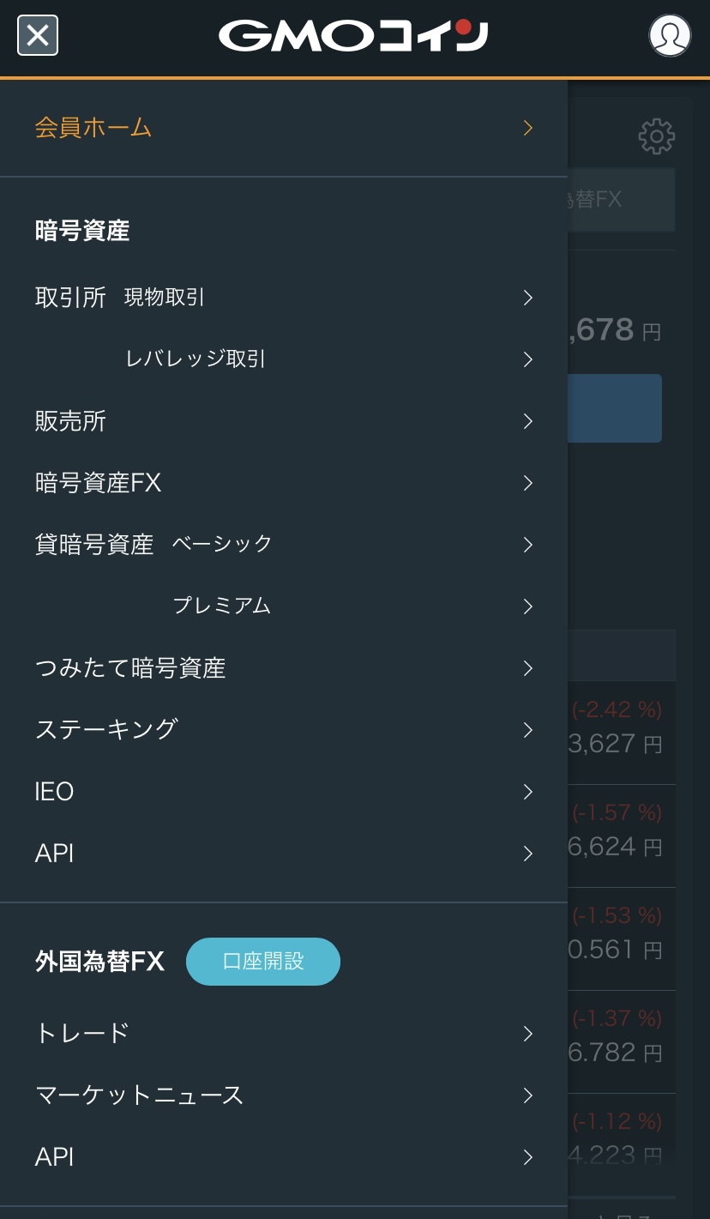Screen dimensions: 710x1219
Task: Select レバレッジ取引 menu entry
Action: point(196,359)
